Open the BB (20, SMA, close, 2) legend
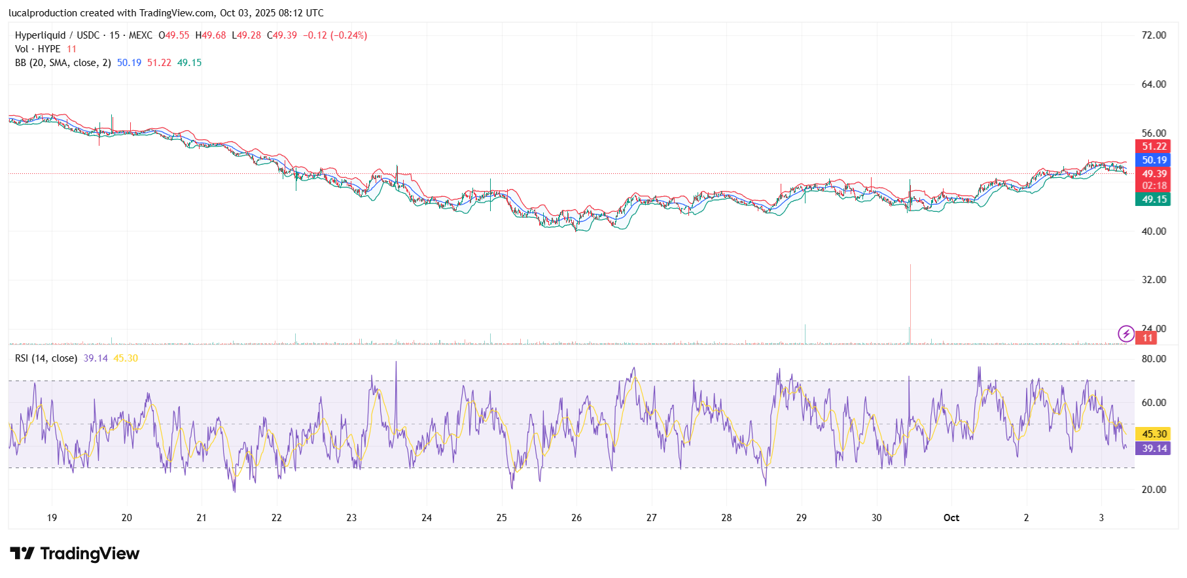This screenshot has width=1187, height=578. click(63, 63)
